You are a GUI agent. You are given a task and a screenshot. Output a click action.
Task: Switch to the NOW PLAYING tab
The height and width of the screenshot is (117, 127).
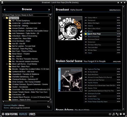point(11,114)
